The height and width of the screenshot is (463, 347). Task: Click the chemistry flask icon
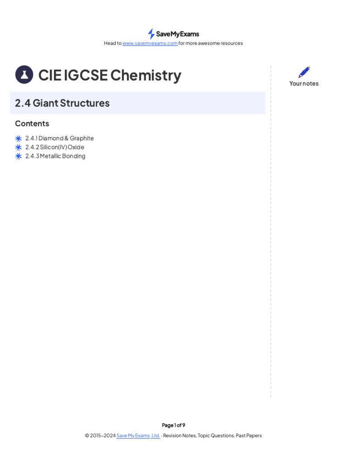point(24,75)
